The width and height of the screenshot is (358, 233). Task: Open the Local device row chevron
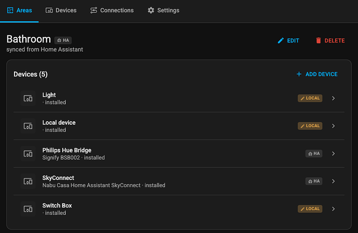pyautogui.click(x=333, y=126)
